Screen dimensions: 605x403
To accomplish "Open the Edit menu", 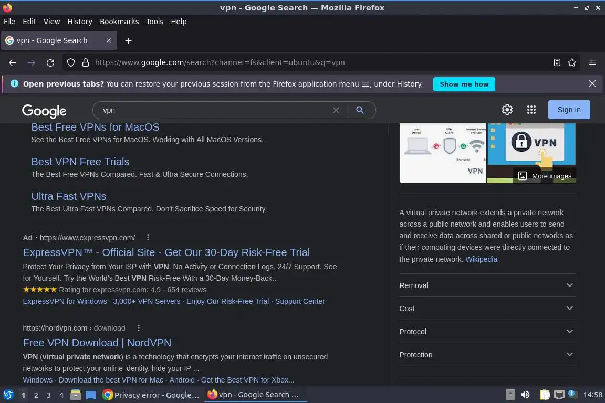I will click(29, 22).
